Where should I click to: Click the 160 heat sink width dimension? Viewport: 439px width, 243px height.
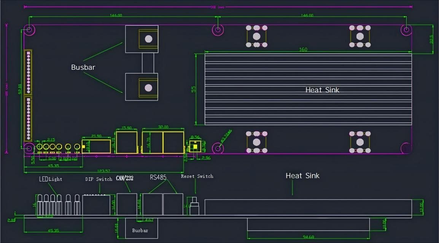click(303, 50)
